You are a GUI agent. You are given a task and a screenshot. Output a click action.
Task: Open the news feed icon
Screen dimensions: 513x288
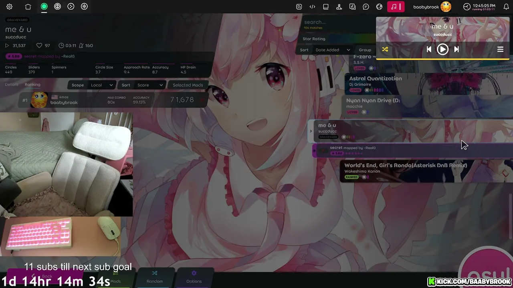299,7
